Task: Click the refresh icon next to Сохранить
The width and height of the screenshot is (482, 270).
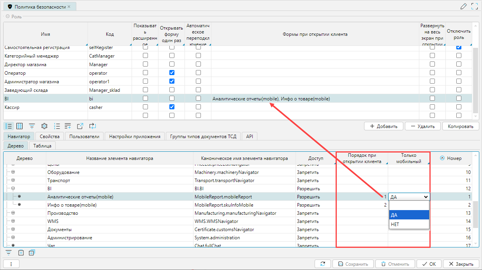Action: click(x=323, y=264)
